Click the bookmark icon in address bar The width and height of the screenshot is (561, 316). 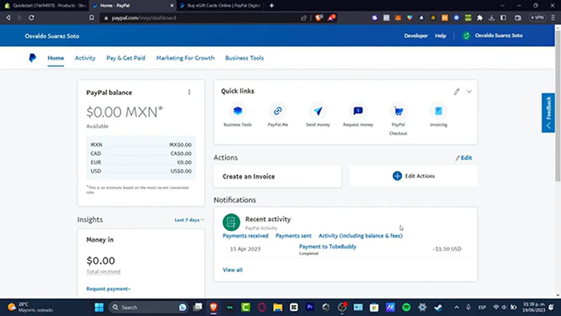coord(92,18)
